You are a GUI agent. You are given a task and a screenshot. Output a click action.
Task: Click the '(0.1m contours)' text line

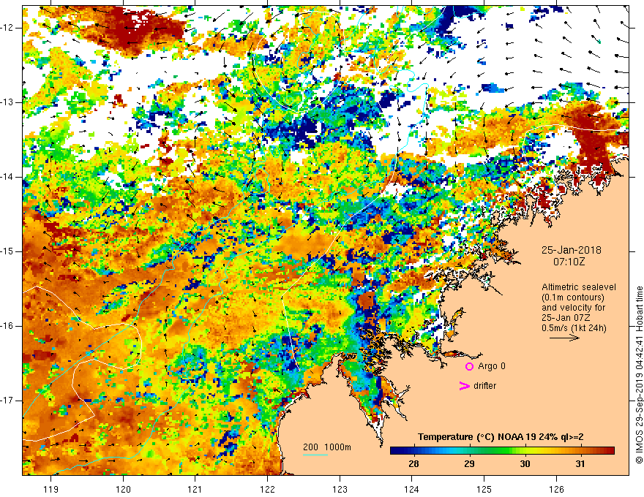pyautogui.click(x=573, y=297)
